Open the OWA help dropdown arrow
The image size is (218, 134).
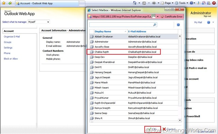click(x=213, y=22)
